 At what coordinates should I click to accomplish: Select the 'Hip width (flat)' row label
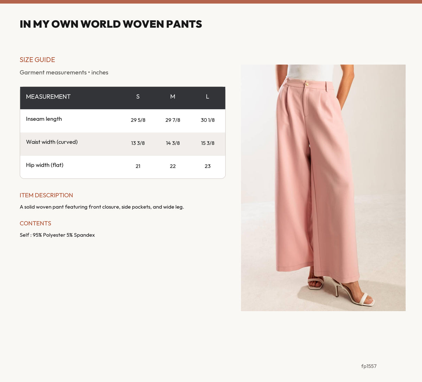(45, 165)
